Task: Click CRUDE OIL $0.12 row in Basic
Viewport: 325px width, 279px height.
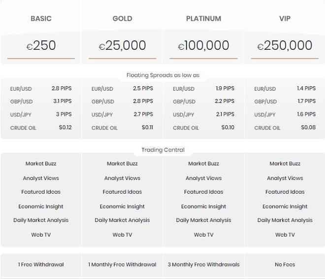Action: [41, 128]
